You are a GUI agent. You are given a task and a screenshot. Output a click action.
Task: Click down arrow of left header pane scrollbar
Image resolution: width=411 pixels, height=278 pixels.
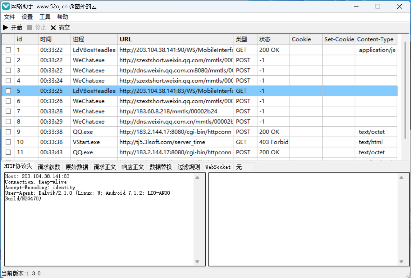[x=197, y=262]
